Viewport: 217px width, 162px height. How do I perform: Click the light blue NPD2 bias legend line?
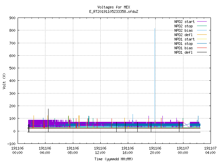tap(202, 30)
